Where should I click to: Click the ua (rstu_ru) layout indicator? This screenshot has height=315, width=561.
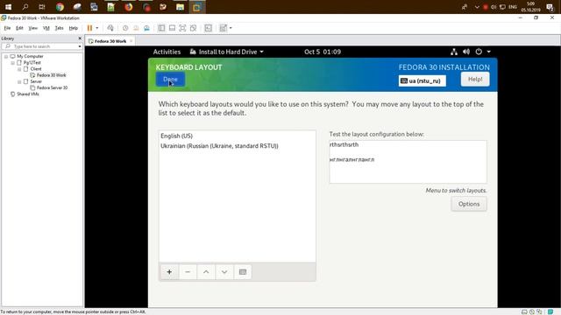423,80
